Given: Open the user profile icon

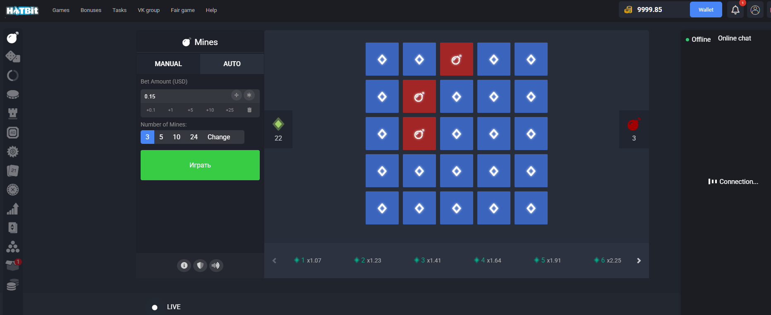Looking at the screenshot, I should tap(755, 10).
